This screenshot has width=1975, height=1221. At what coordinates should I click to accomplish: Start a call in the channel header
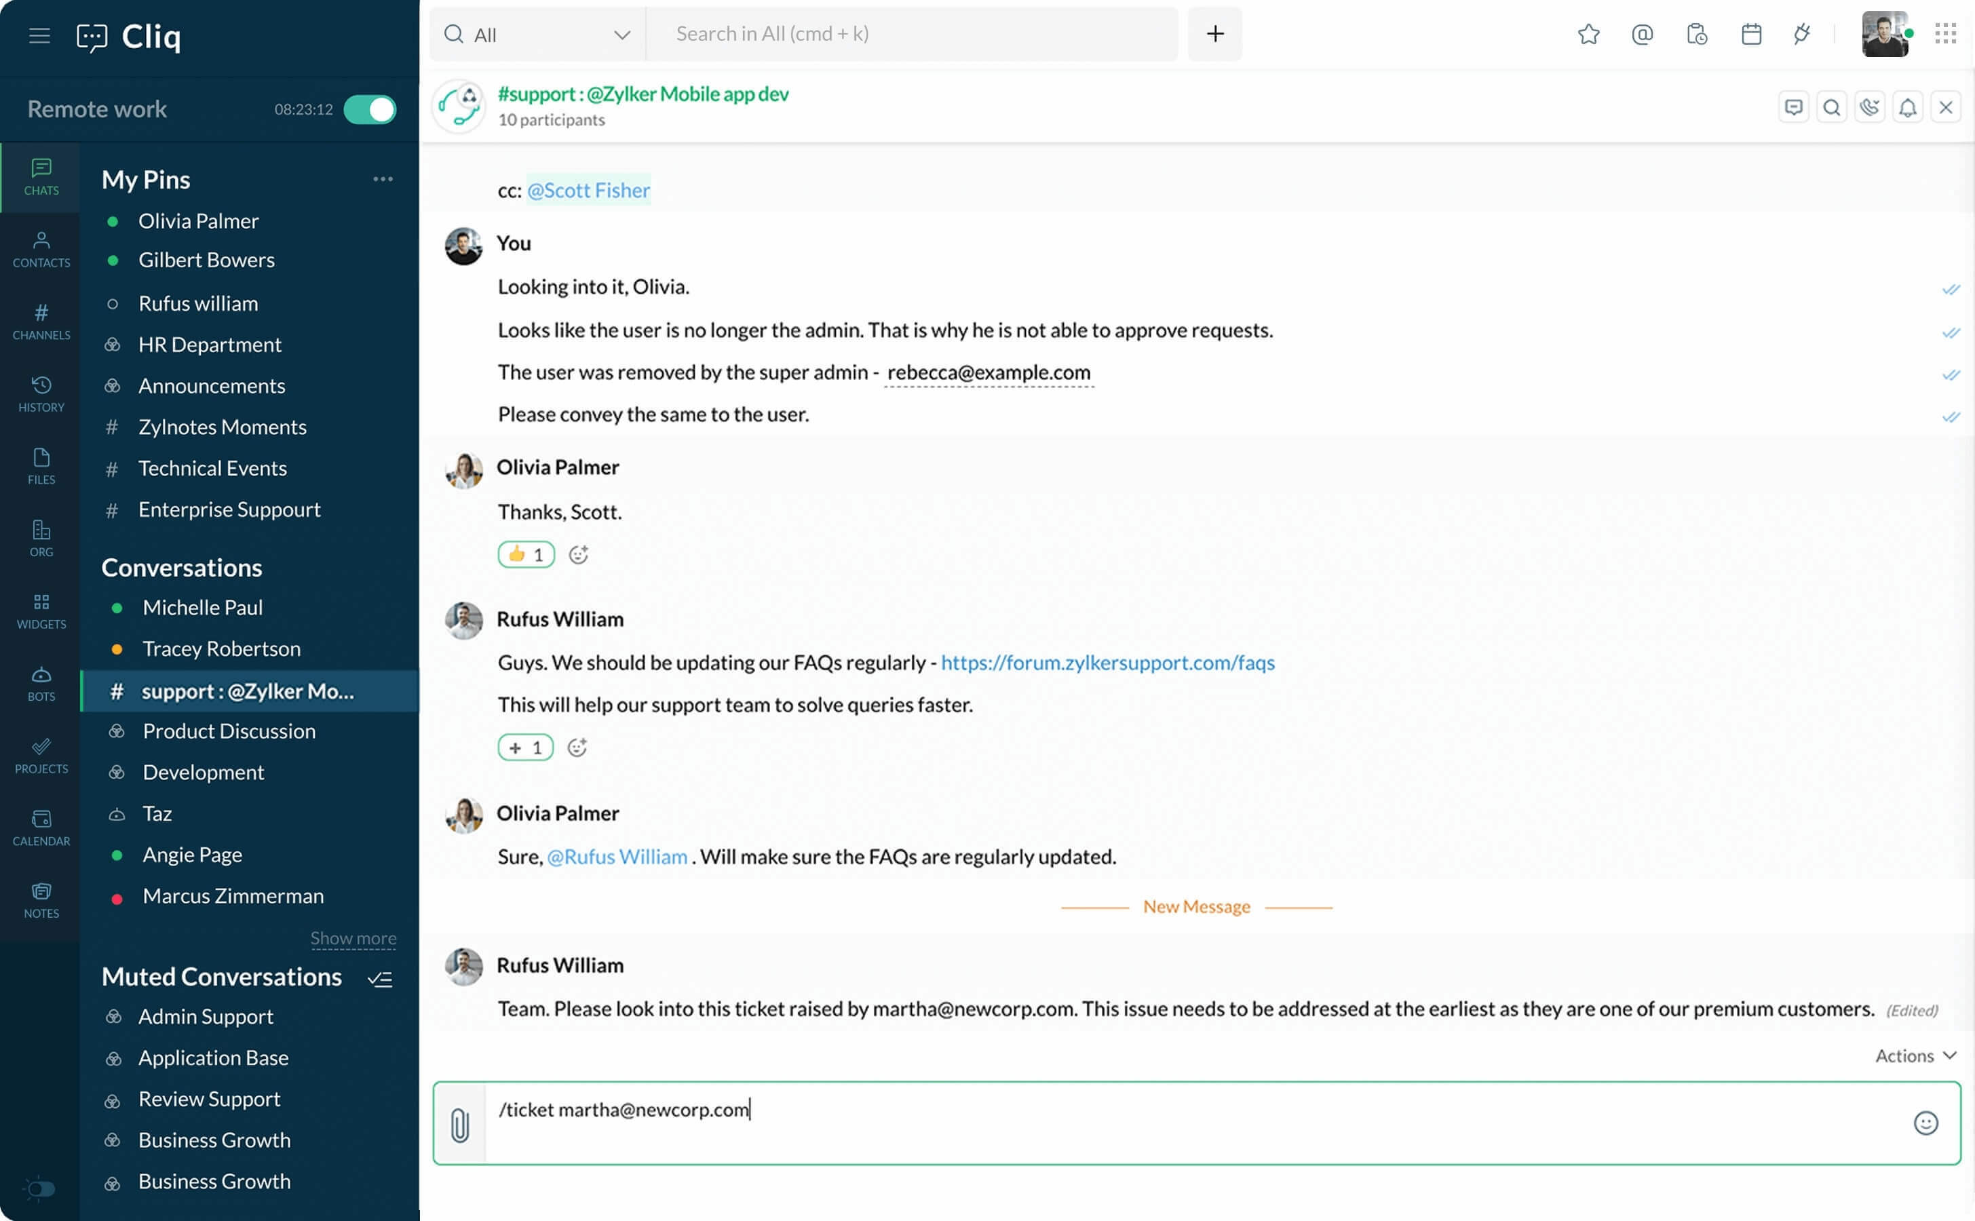point(1869,107)
